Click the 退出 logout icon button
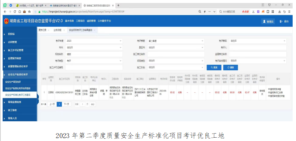Screen dimensions: 296x141 [x=284, y=22]
